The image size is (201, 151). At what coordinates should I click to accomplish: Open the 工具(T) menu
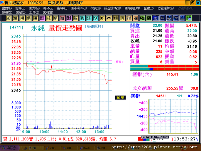pos(34,12)
